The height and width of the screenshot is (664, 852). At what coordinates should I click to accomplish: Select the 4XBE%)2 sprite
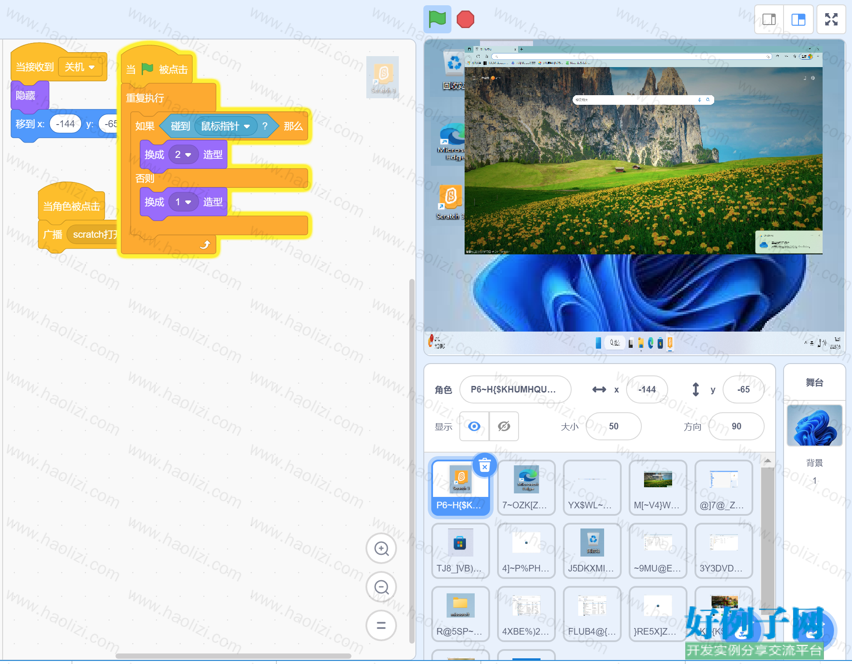(526, 614)
